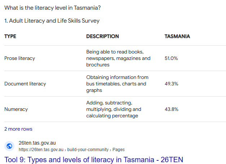Click the DESCRIPTION column header

pos(102,36)
